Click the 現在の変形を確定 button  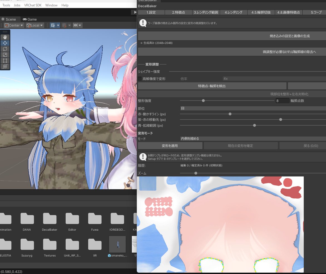coord(241,146)
